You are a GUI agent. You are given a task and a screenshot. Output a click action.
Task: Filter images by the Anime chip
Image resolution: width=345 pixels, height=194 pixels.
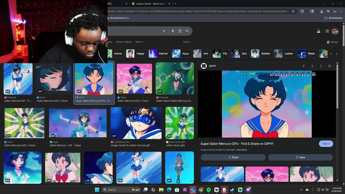115,54
